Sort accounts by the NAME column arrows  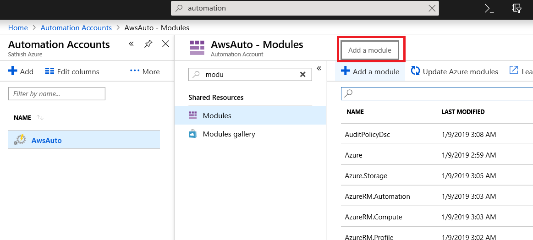[40, 118]
